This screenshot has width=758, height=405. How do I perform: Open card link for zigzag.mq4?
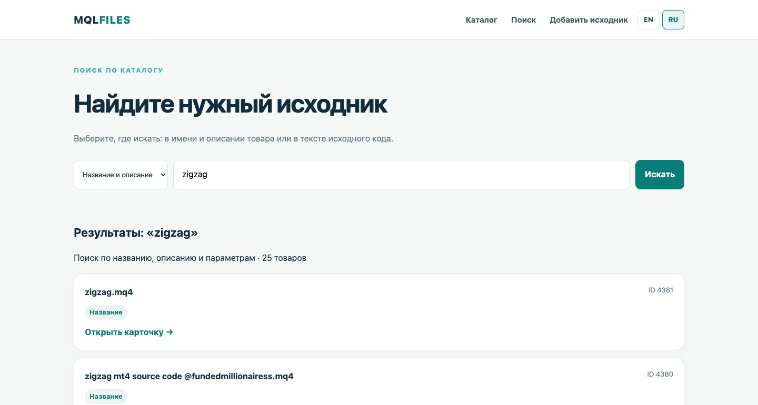[129, 332]
